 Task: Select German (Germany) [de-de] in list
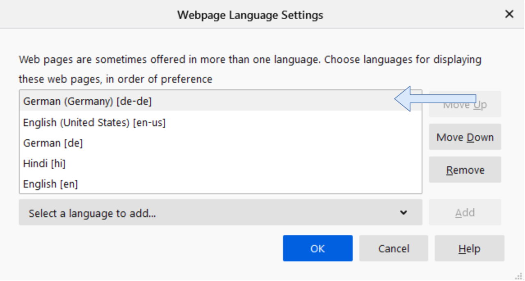point(87,102)
